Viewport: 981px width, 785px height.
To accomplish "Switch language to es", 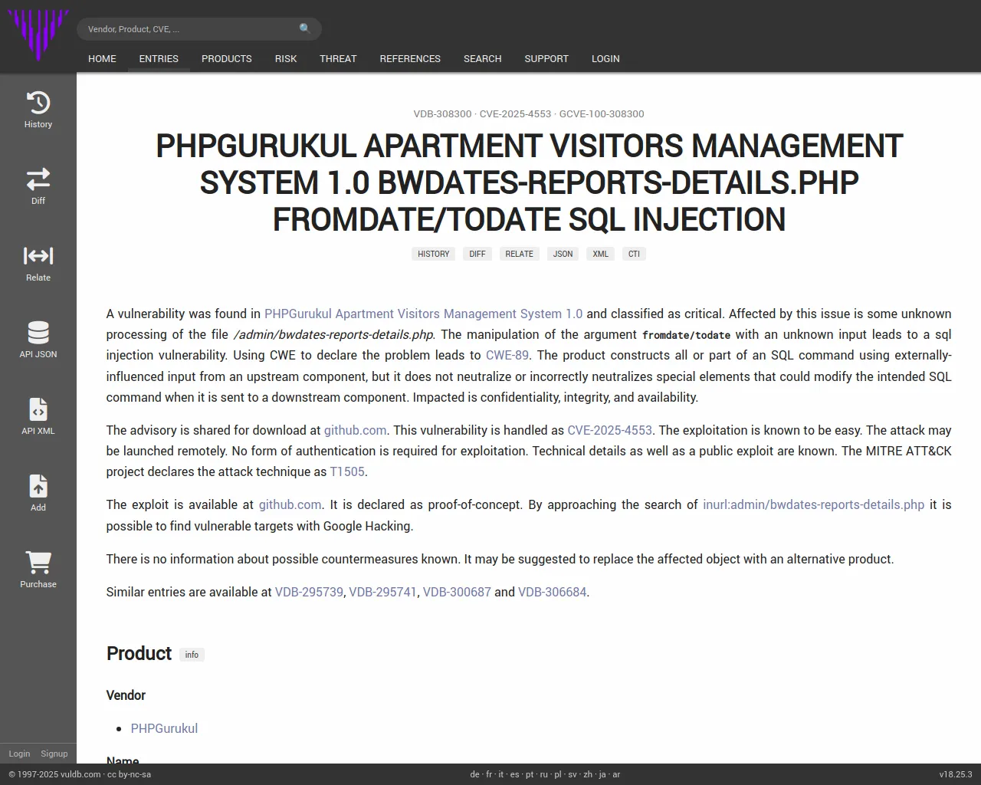I will (514, 774).
